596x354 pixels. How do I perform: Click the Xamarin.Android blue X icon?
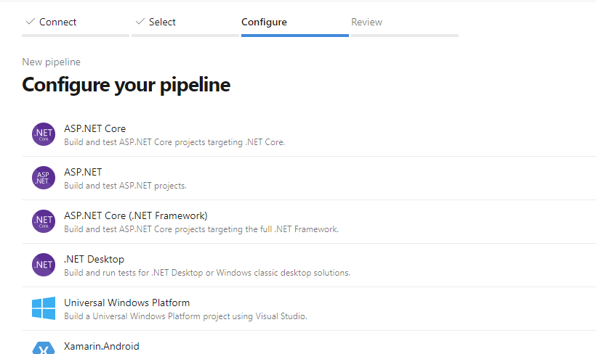click(44, 348)
